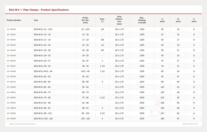The width and height of the screenshot is (207, 132).
Task: Click type BSA M 8 x 50 - 54
Action: click(x=42, y=77)
